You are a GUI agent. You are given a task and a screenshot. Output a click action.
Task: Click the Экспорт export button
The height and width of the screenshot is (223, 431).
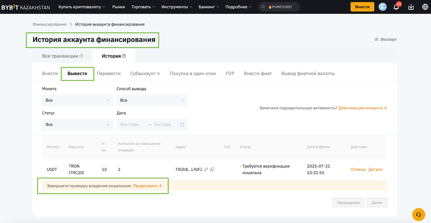point(385,39)
